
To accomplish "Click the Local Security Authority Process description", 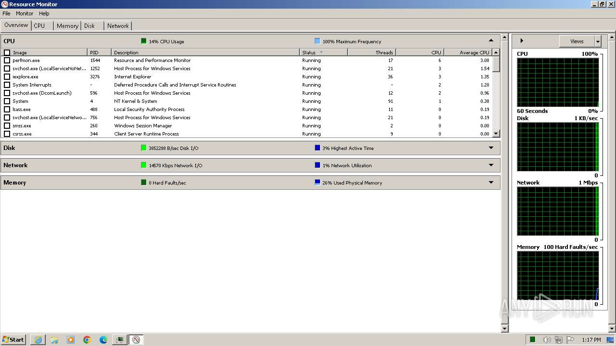I will click(x=149, y=110).
